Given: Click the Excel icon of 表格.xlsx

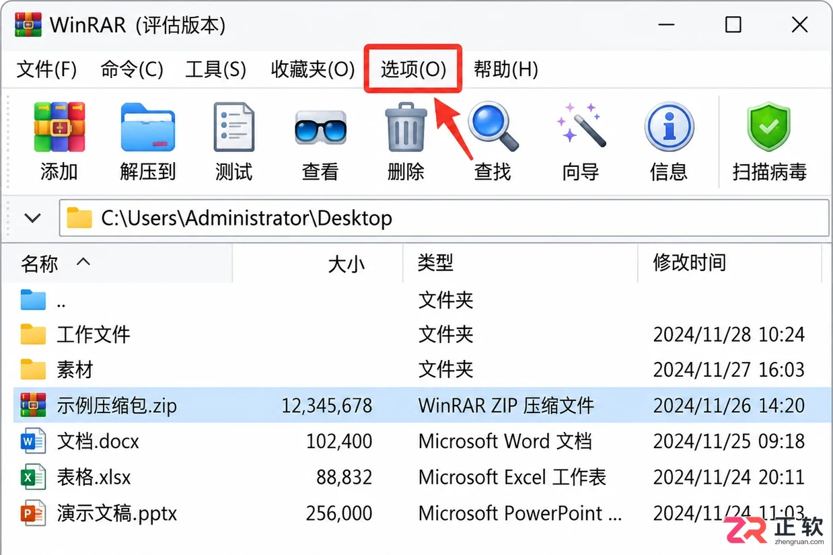Looking at the screenshot, I should pyautogui.click(x=33, y=477).
